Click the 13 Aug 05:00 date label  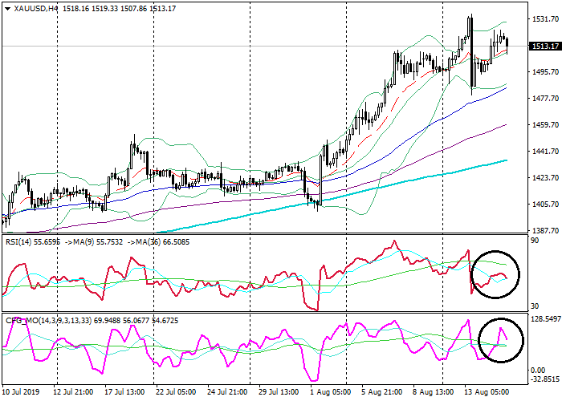(485, 395)
